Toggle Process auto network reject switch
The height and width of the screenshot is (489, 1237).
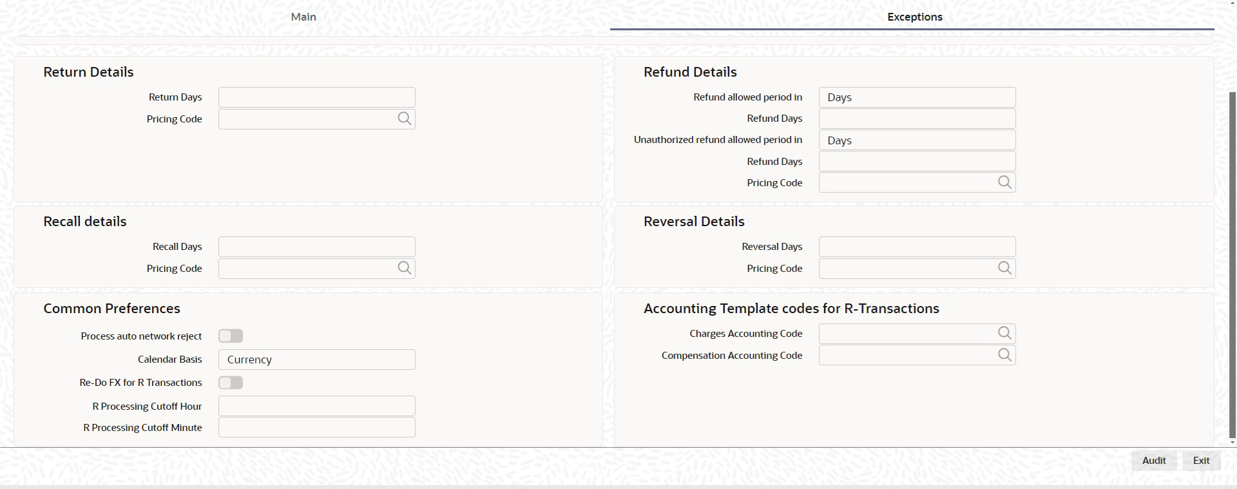coord(231,336)
